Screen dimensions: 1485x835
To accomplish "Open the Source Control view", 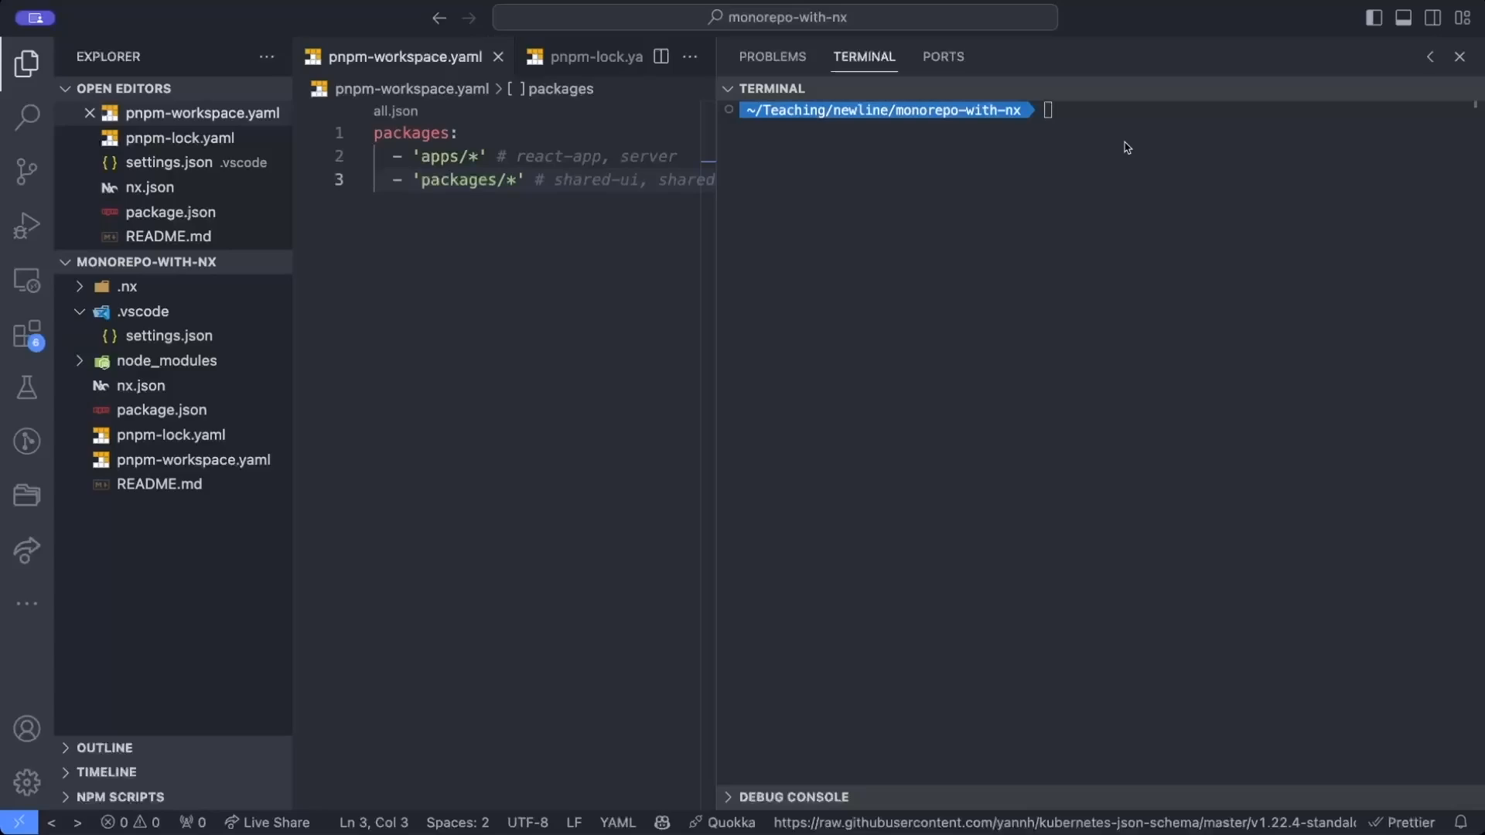I will coord(27,172).
